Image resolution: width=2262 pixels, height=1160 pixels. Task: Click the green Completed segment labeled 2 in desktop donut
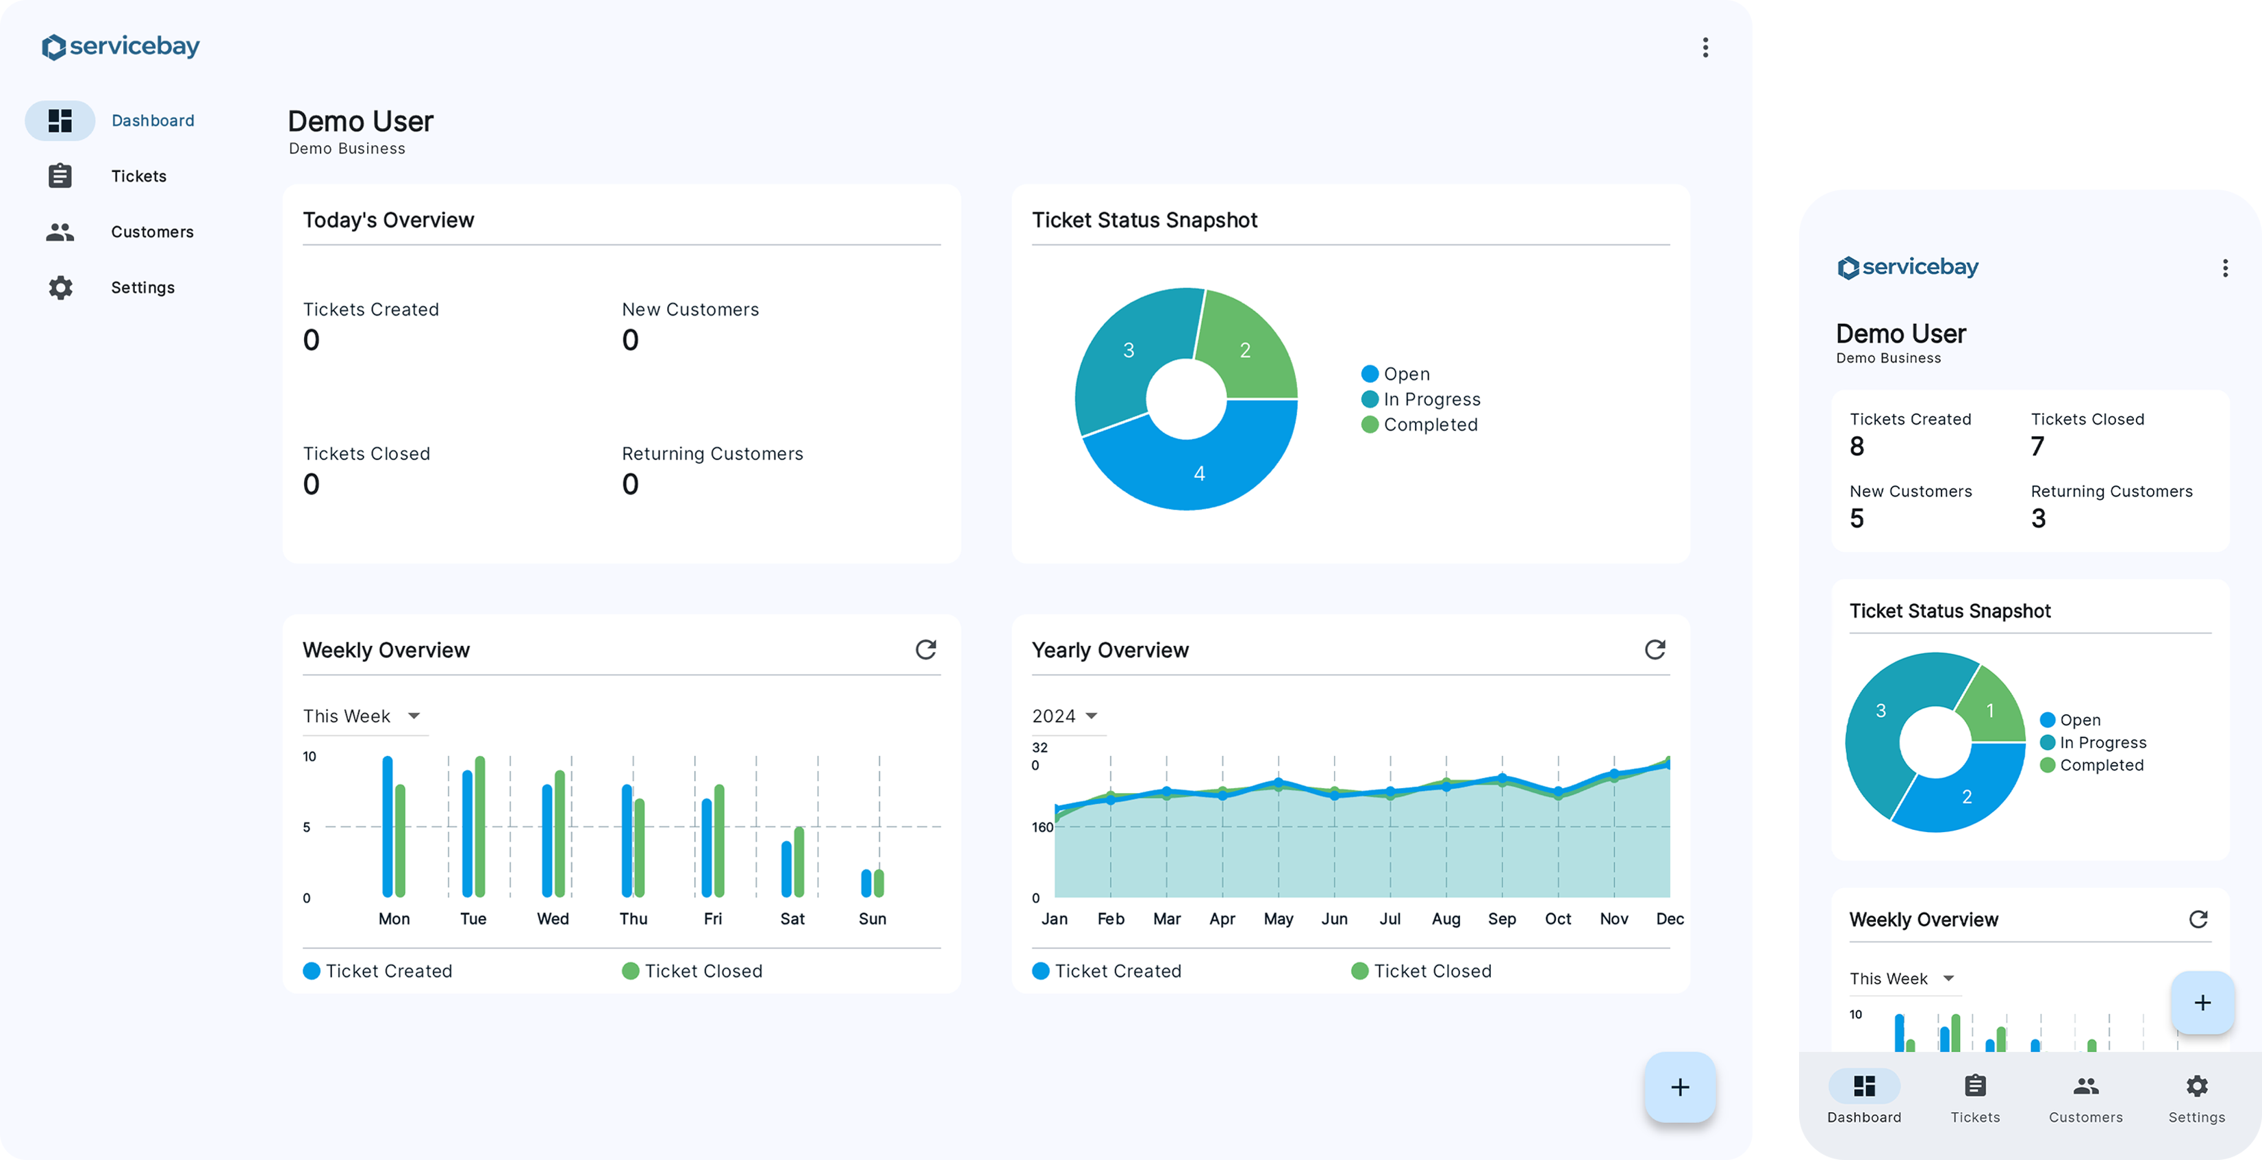point(1245,349)
